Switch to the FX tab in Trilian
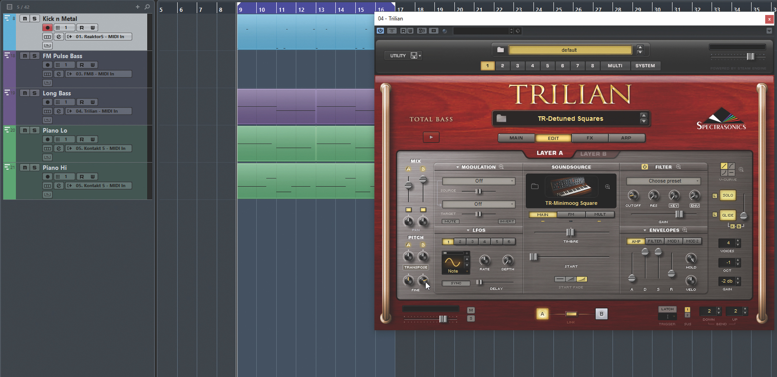Screen dimensions: 777x377 pyautogui.click(x=590, y=138)
